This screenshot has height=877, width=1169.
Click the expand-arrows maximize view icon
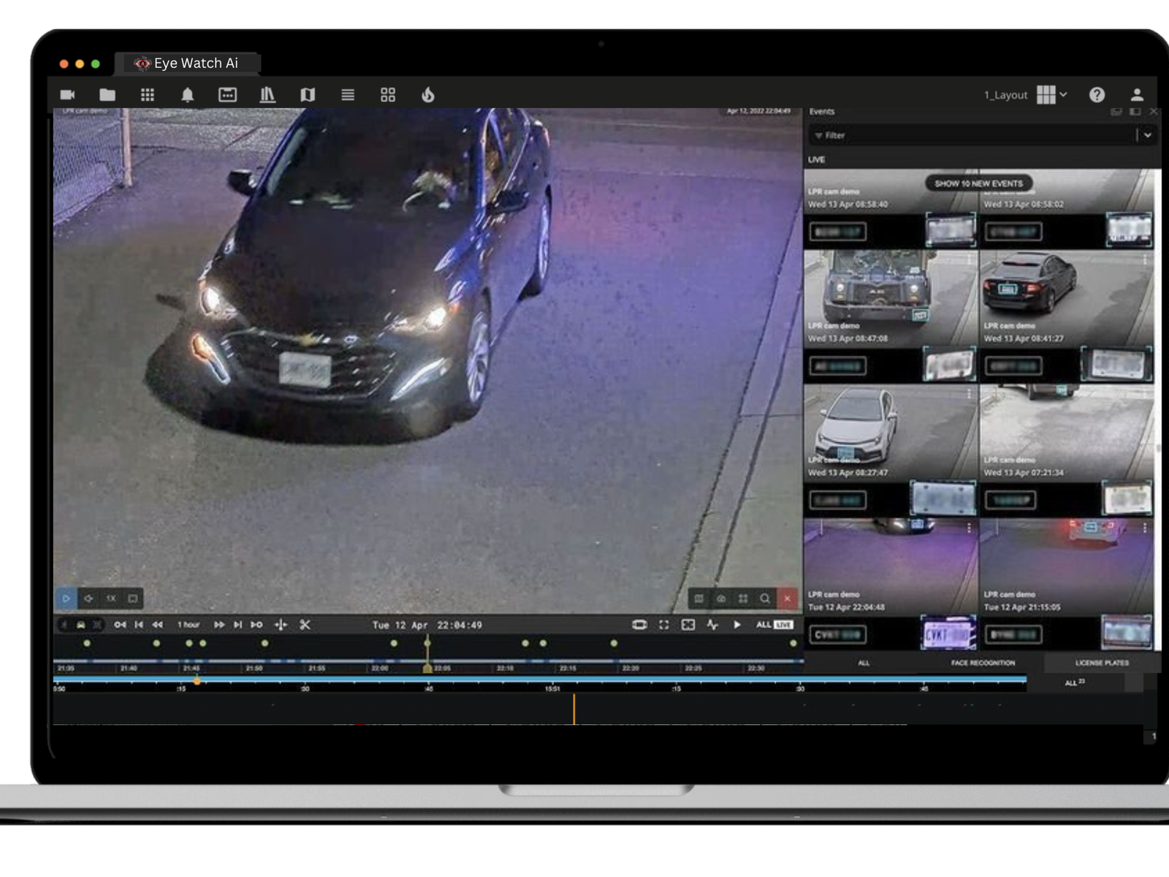[x=688, y=625]
